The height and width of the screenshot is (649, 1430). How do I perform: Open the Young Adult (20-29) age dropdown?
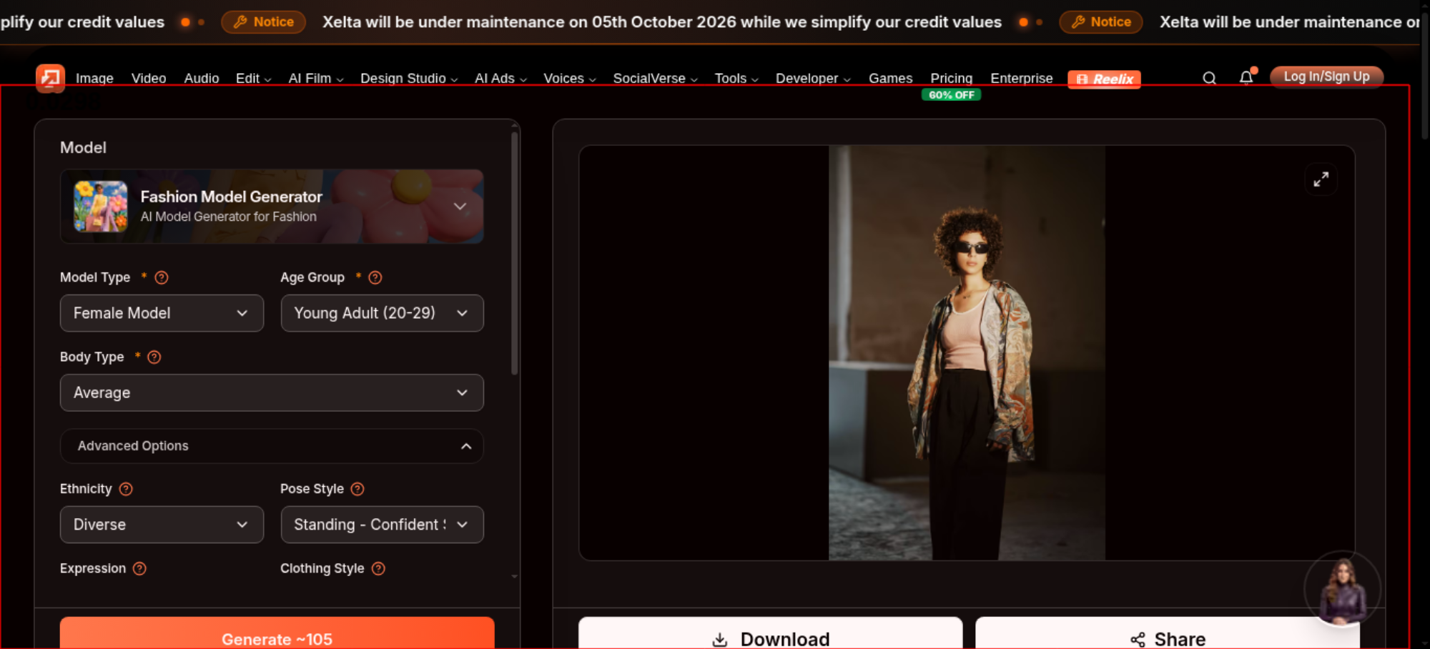point(382,313)
